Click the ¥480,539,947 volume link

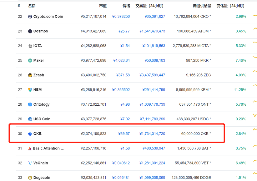(x=154, y=148)
